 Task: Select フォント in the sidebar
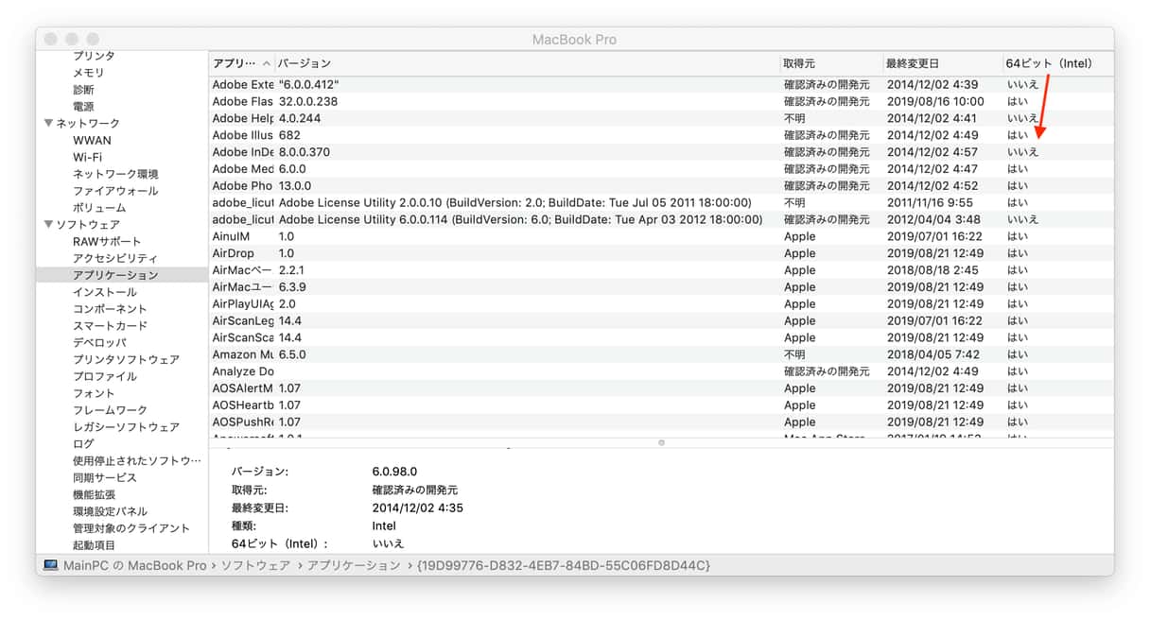pos(94,393)
